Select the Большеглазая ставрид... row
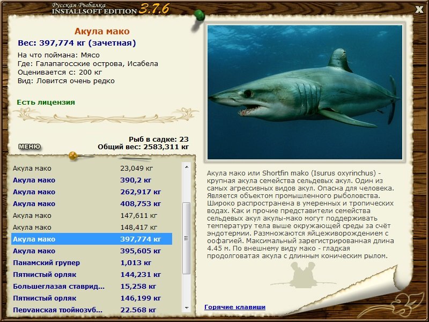The image size is (429, 322). [92, 286]
